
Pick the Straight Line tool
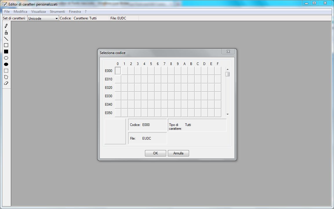pos(6,39)
